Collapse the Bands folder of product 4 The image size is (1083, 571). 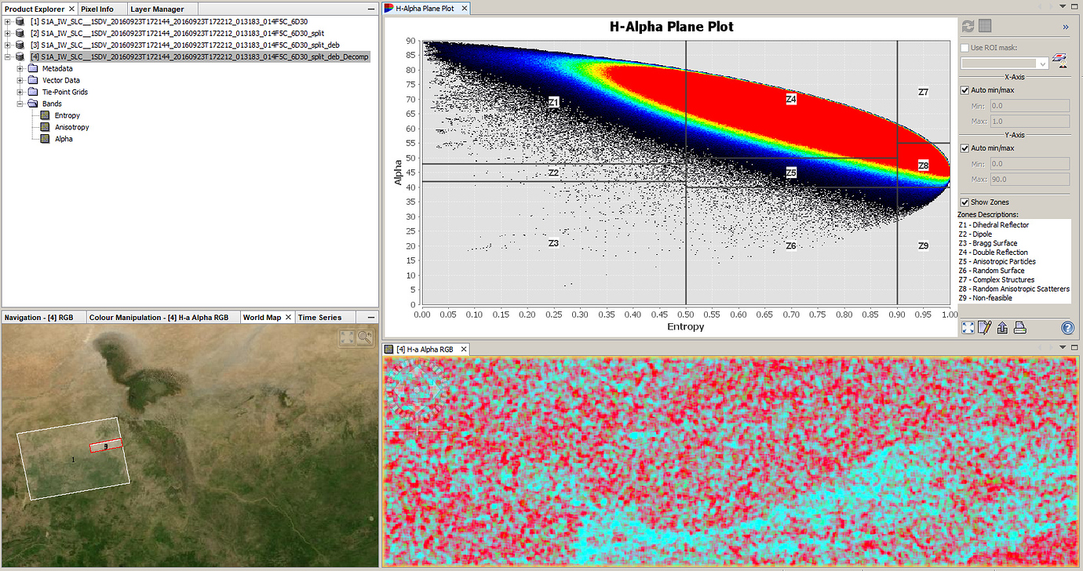19,103
